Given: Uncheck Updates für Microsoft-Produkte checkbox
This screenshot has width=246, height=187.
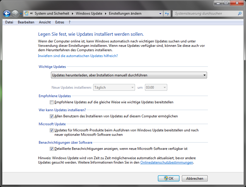Looking at the screenshot, I should pos(52,130).
